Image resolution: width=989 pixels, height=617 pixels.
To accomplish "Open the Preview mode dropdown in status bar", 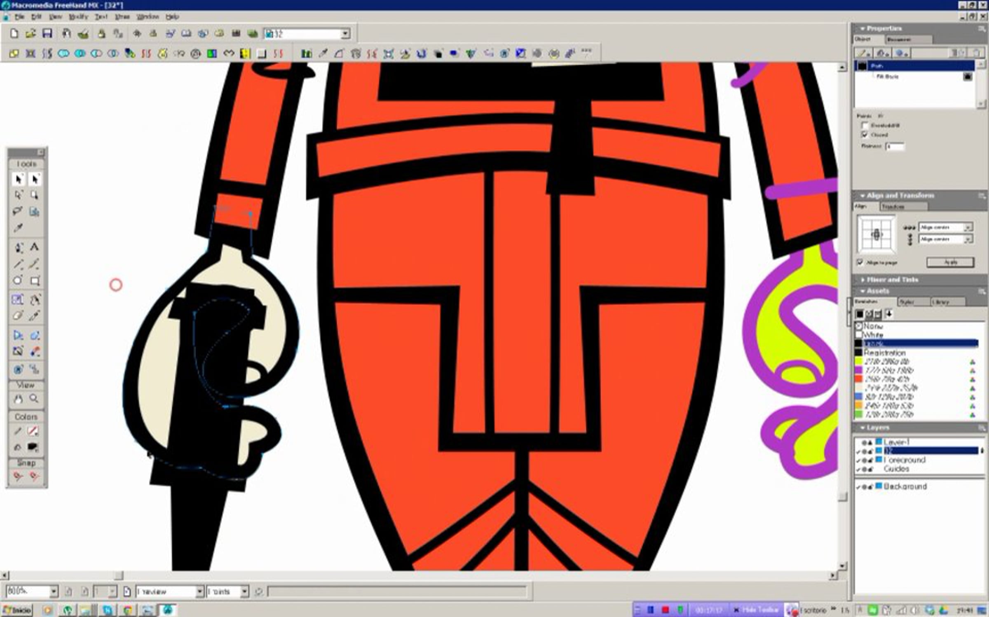I will click(x=199, y=592).
